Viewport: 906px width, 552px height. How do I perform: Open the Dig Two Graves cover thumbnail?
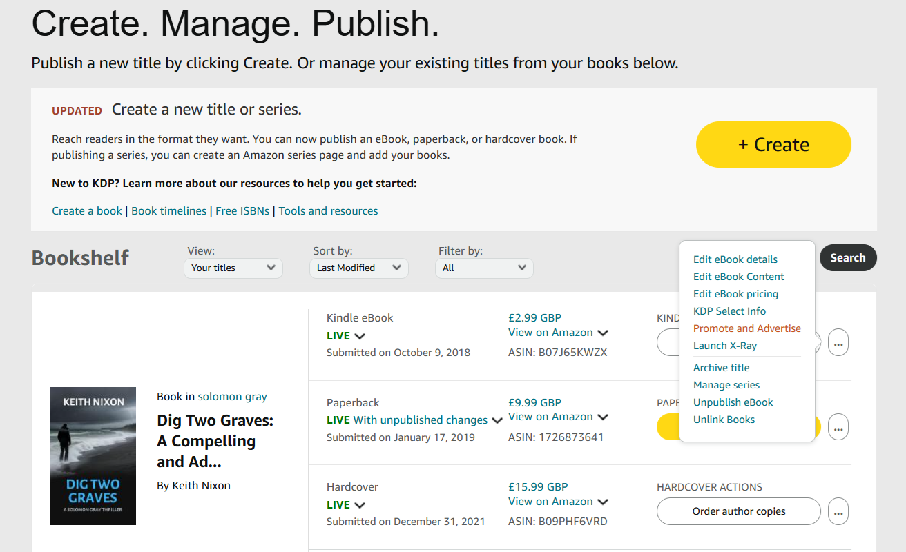click(x=93, y=456)
